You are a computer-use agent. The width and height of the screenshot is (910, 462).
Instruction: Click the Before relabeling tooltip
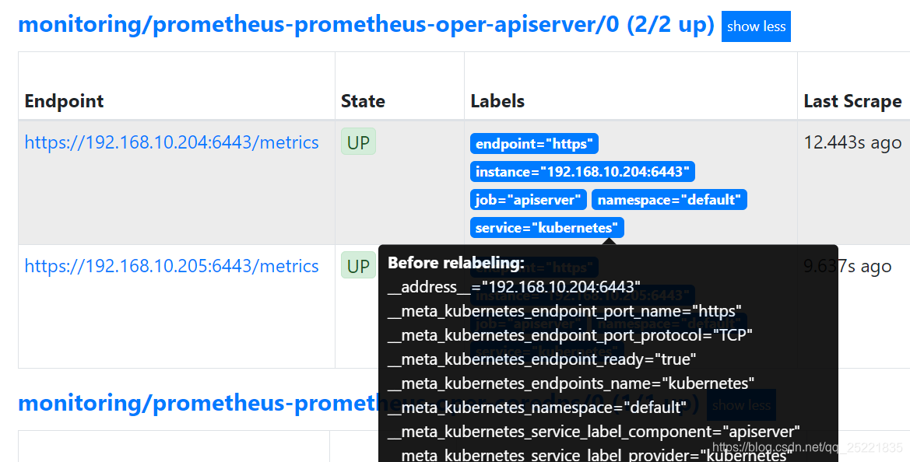click(607, 350)
